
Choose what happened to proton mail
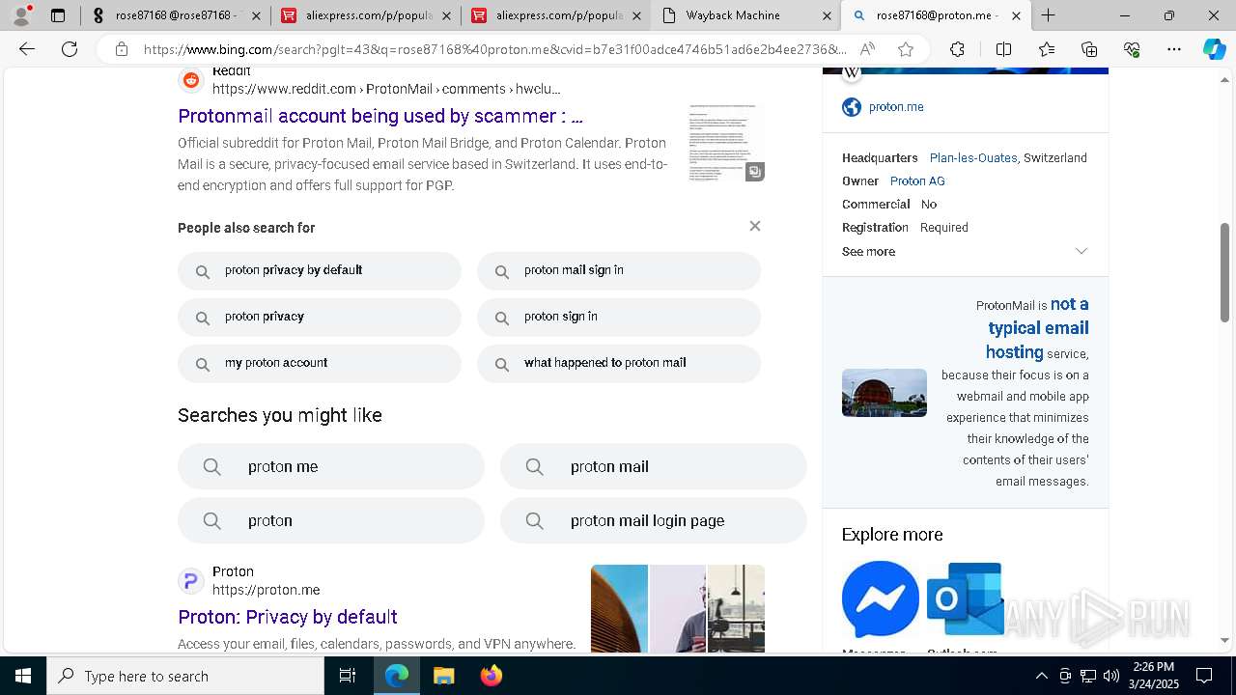[619, 364]
